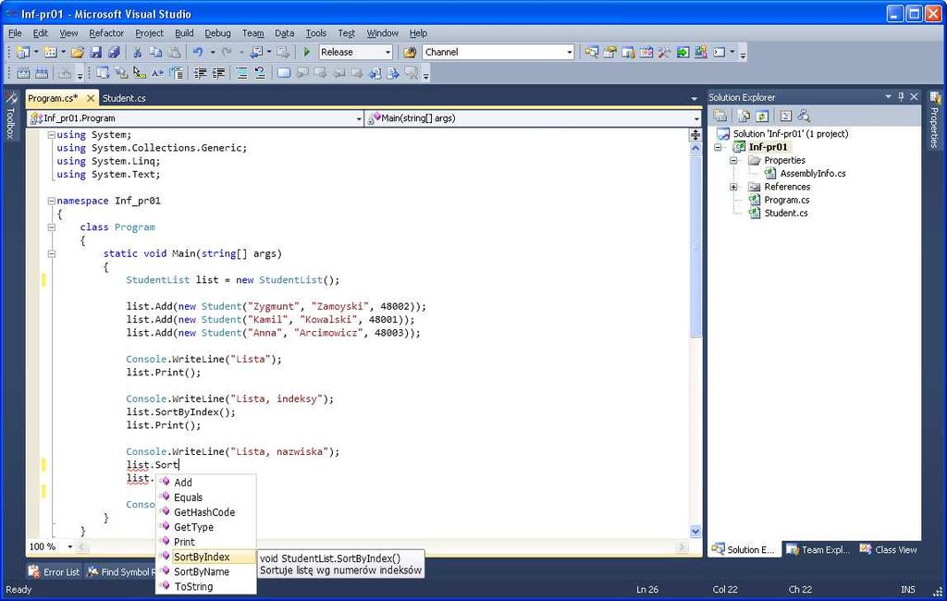Select Student.cs in Solution Explorer
This screenshot has height=601, width=947.
pyautogui.click(x=786, y=214)
